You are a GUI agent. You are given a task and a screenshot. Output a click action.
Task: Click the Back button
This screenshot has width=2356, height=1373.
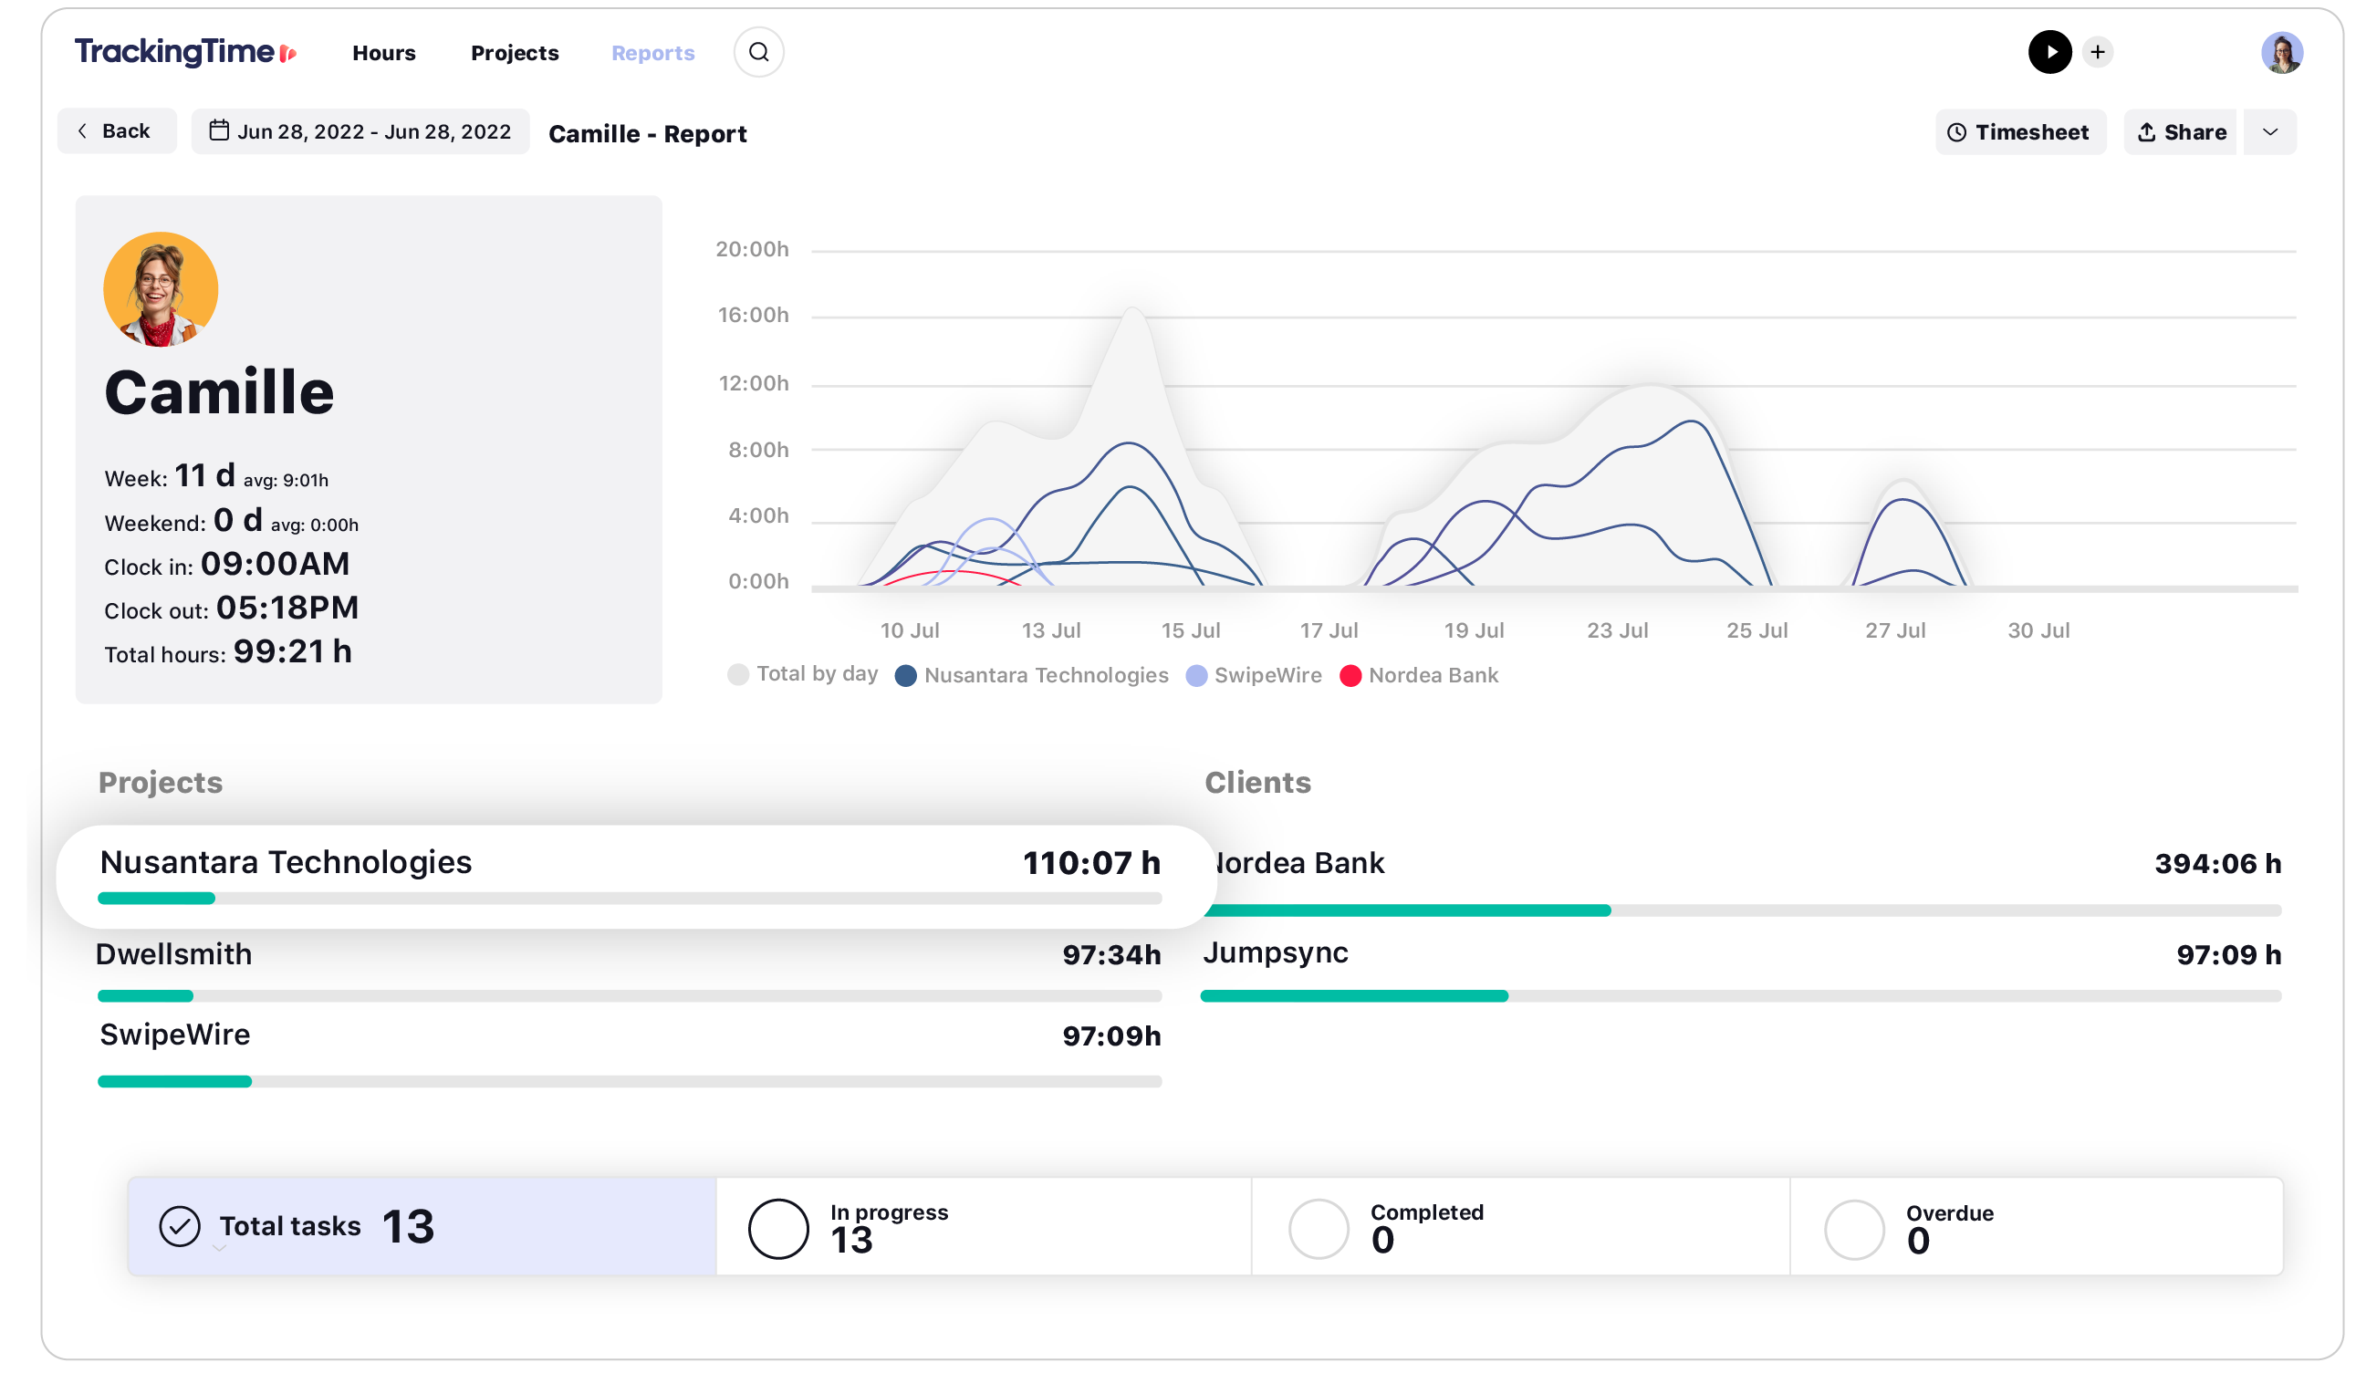[x=113, y=132]
